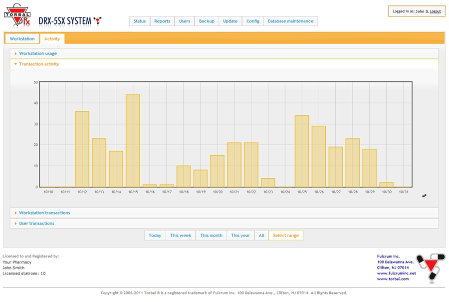Image resolution: width=449 pixels, height=302 pixels.
Task: Click the 10/19 bar in the chart
Action: coord(201,179)
